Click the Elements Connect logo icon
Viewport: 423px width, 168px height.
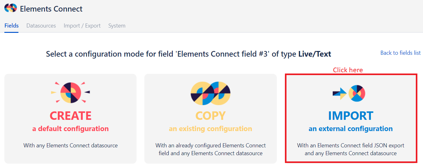pos(10,8)
